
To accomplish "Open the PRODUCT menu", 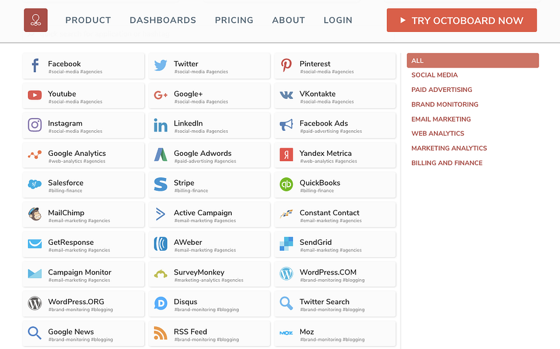I will coord(88,20).
